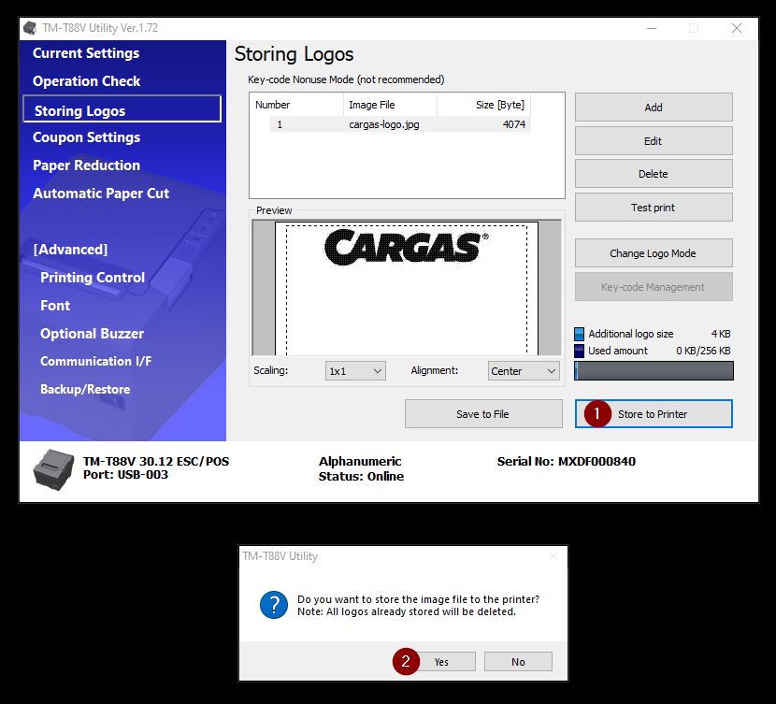
Task: Click Store to Printer button
Action: (x=654, y=413)
